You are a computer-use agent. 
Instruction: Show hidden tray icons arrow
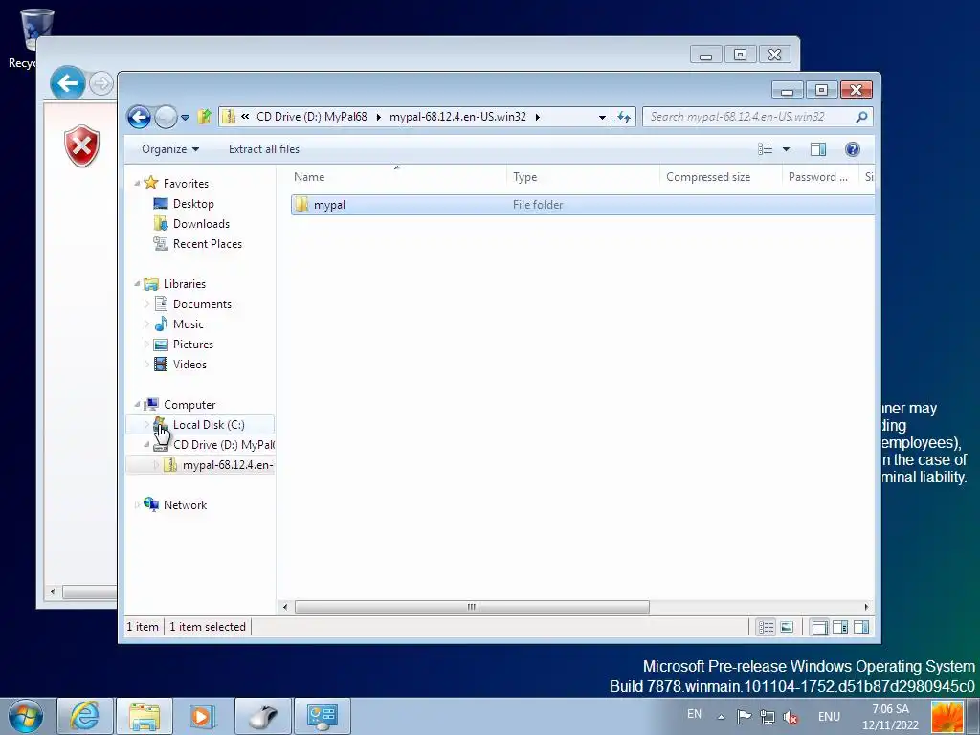[721, 717]
